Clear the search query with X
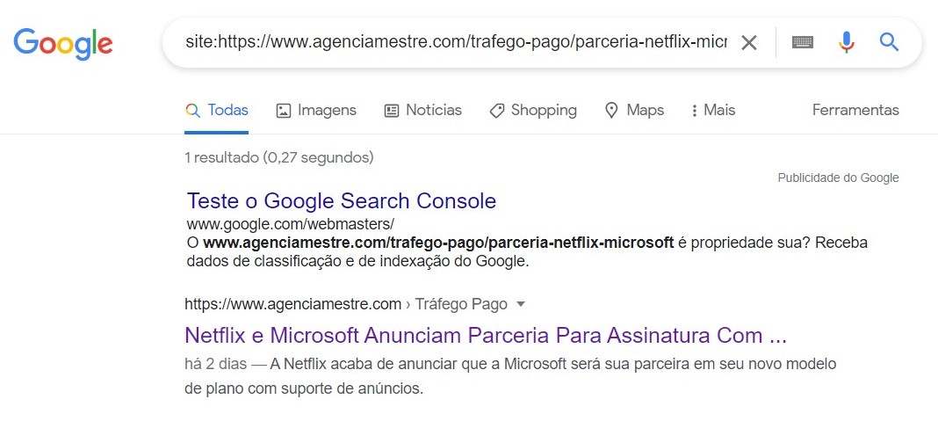This screenshot has width=938, height=421. tap(748, 42)
